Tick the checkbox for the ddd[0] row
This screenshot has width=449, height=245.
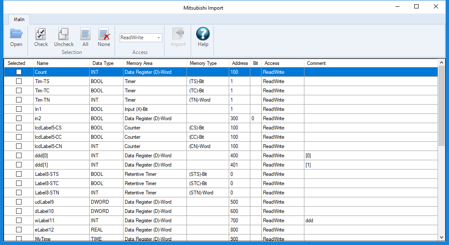coord(19,155)
